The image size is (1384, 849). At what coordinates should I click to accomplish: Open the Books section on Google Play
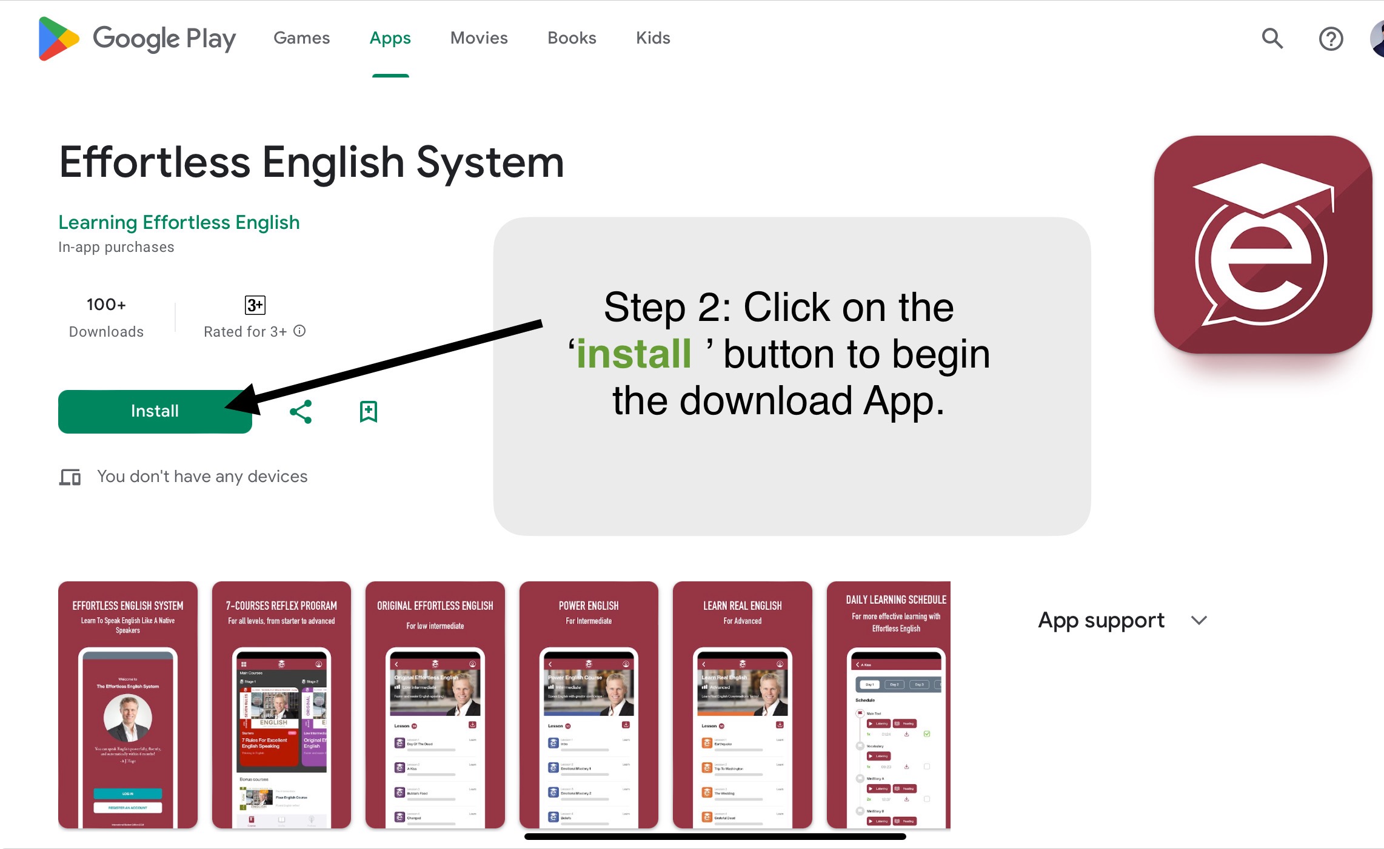pos(572,38)
